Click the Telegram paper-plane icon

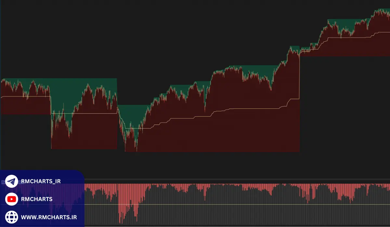tap(12, 182)
